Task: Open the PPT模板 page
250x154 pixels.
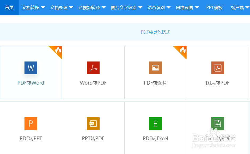Action: click(x=214, y=7)
